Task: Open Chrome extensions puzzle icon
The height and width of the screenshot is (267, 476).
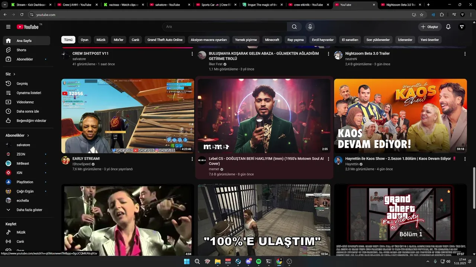Action: tap(442, 15)
